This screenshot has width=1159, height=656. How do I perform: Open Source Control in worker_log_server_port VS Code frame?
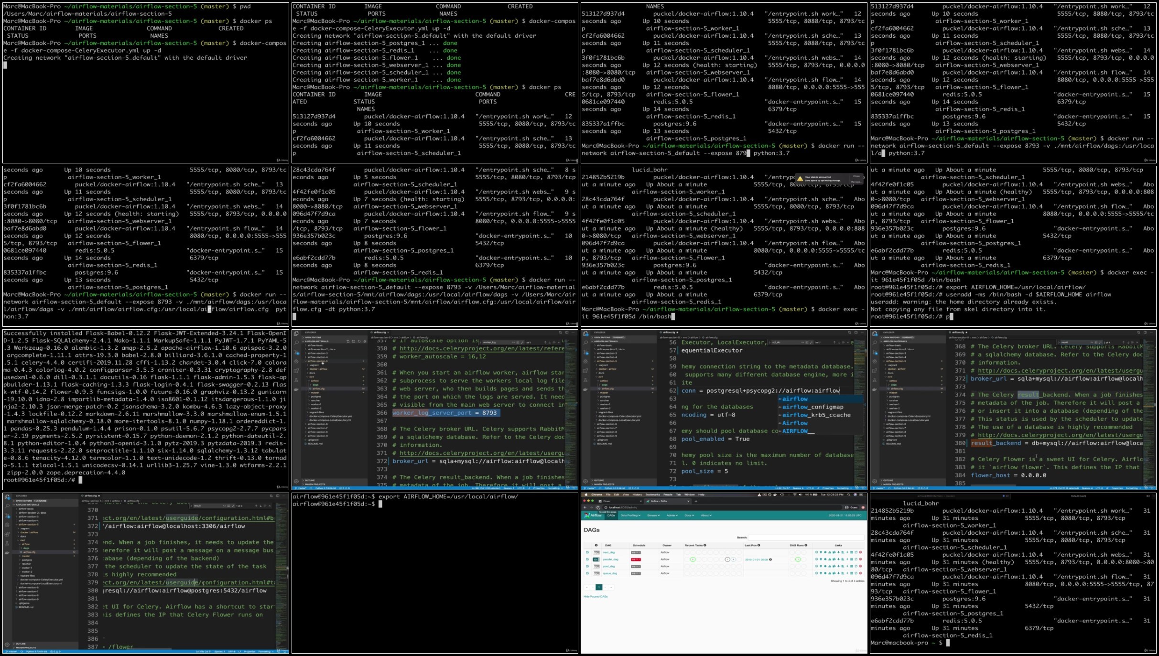pos(296,352)
